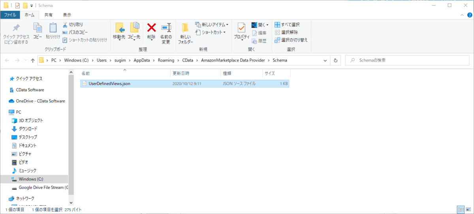The image size is (474, 214).
Task: Click the Cut (切り取り) scissors icon
Action: pos(65,24)
